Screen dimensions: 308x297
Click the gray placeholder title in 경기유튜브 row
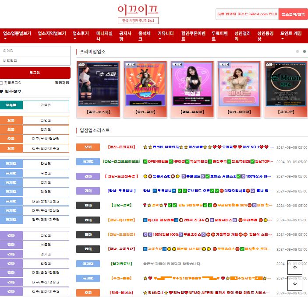point(172,264)
